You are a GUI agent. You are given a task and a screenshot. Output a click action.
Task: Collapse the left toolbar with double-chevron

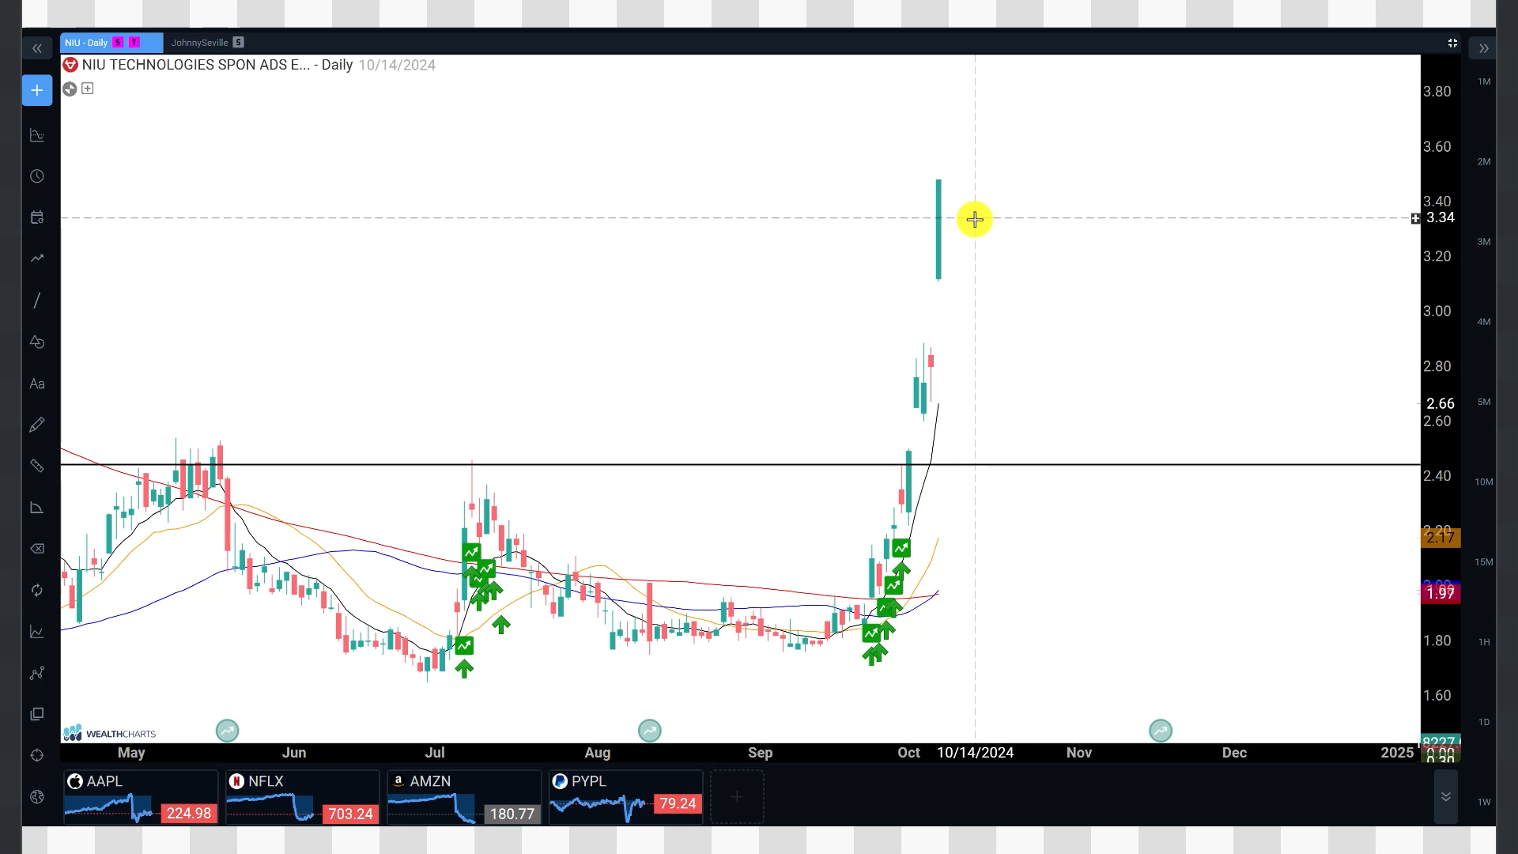pyautogui.click(x=37, y=49)
